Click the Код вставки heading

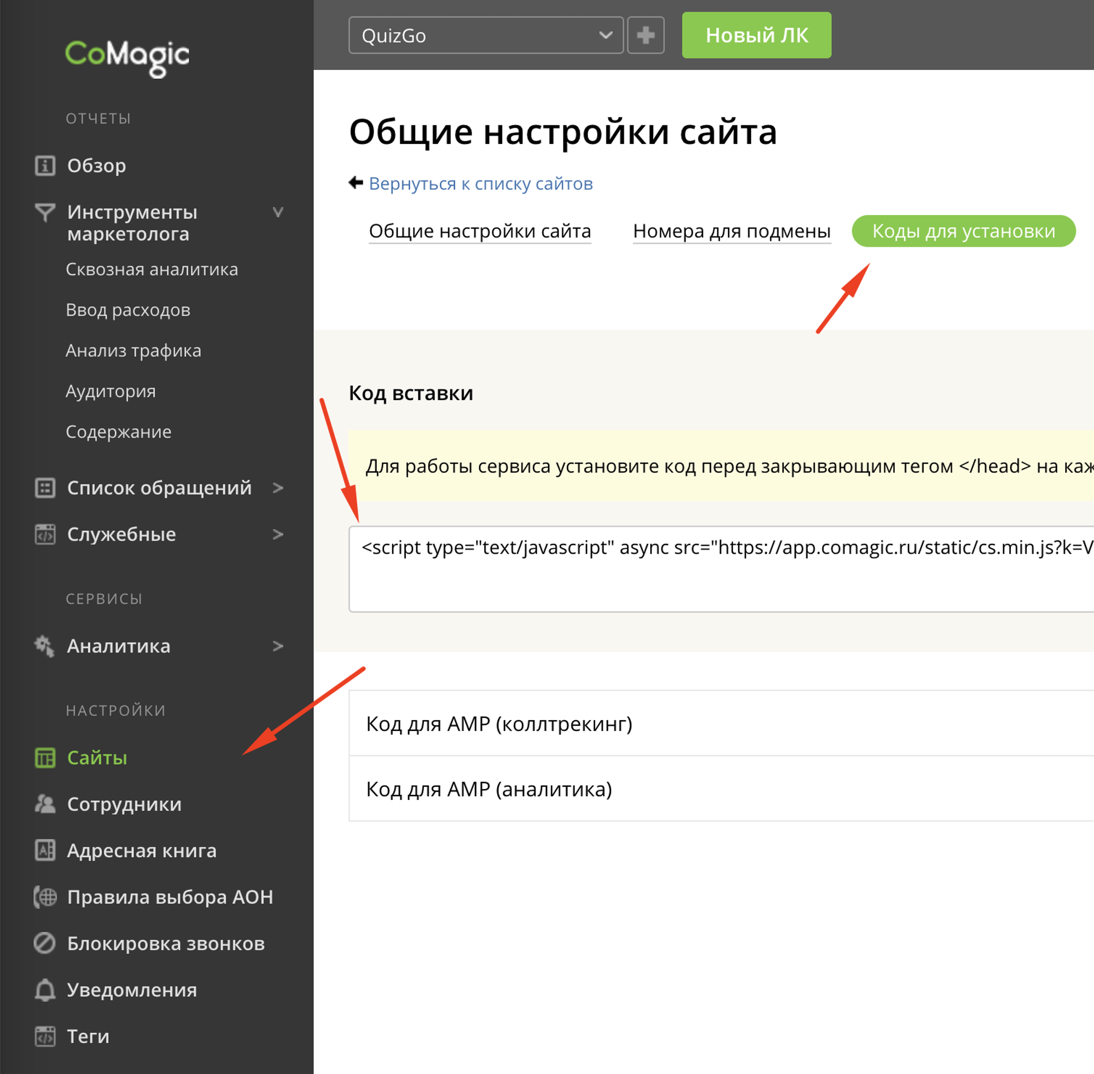[411, 393]
